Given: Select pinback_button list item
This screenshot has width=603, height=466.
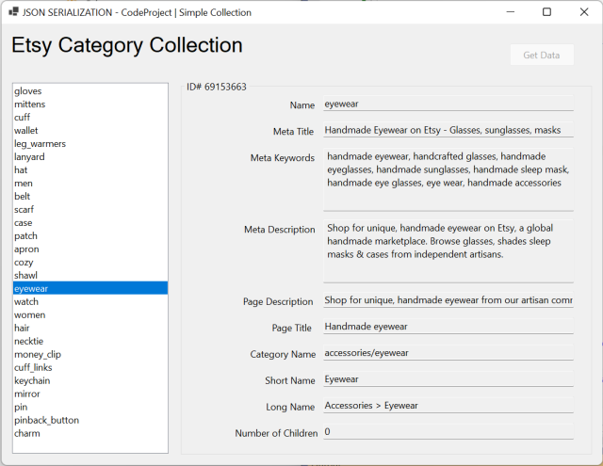Looking at the screenshot, I should (90, 420).
